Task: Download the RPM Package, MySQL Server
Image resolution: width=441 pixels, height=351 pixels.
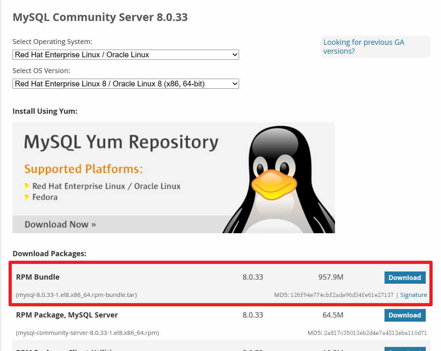Action: tap(405, 315)
